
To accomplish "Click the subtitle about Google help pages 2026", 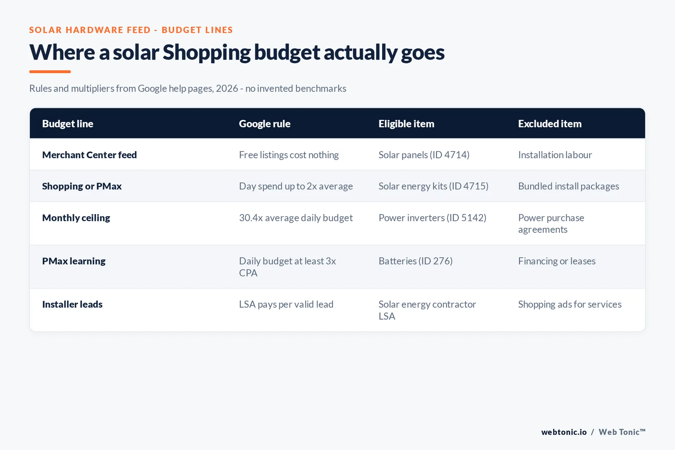I will point(188,89).
